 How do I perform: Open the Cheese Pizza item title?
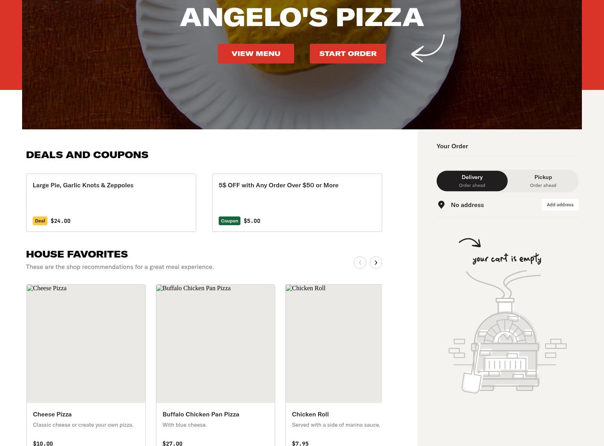pyautogui.click(x=52, y=414)
